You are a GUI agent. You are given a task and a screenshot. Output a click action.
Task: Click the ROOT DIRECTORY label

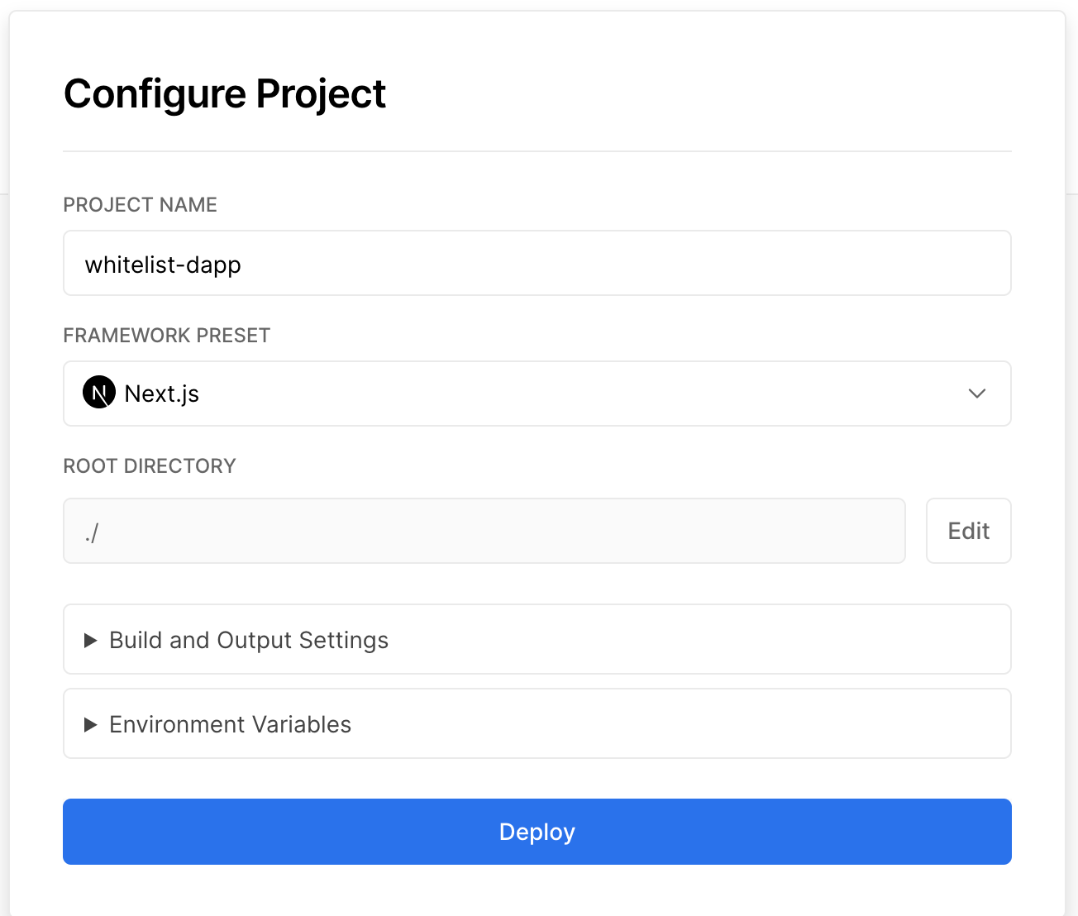[x=150, y=466]
